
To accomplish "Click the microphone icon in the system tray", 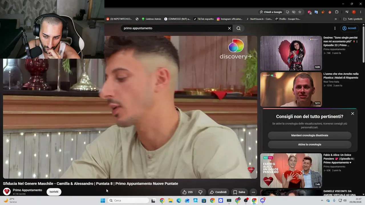I will coord(334,200).
